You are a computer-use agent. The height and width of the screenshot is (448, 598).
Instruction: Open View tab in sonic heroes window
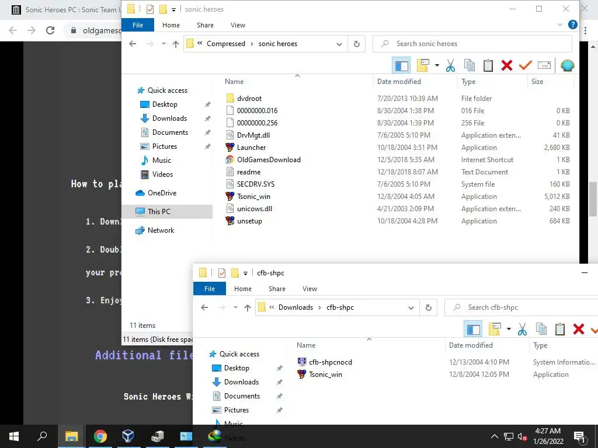tap(238, 25)
